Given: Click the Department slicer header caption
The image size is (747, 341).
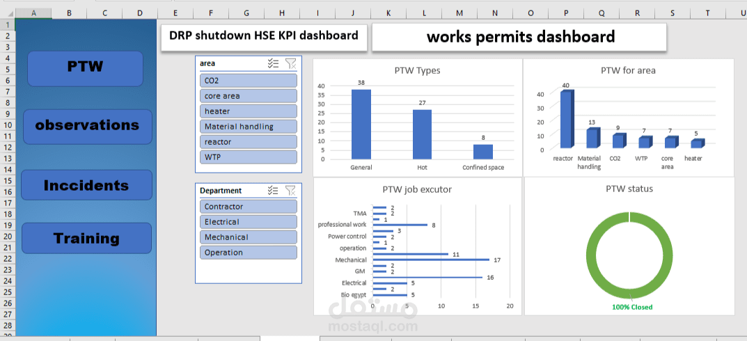Looking at the screenshot, I should 221,191.
